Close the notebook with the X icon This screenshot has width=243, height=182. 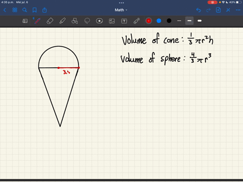click(228, 10)
